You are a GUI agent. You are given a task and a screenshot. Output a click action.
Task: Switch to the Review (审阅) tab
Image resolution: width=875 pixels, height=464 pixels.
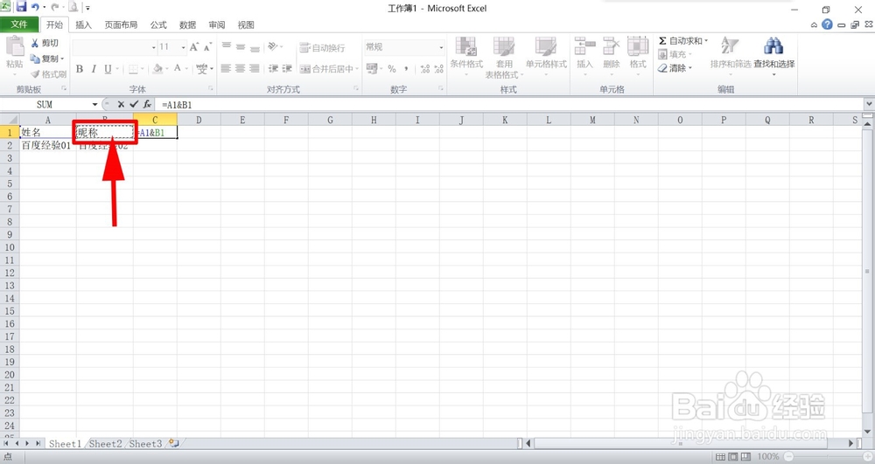click(x=216, y=25)
